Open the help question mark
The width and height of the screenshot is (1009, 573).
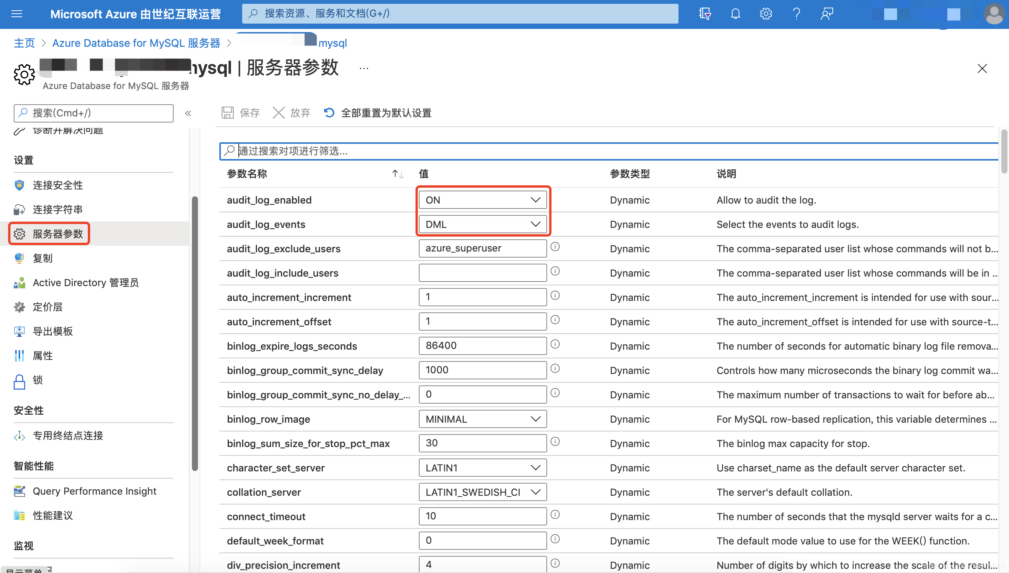796,14
